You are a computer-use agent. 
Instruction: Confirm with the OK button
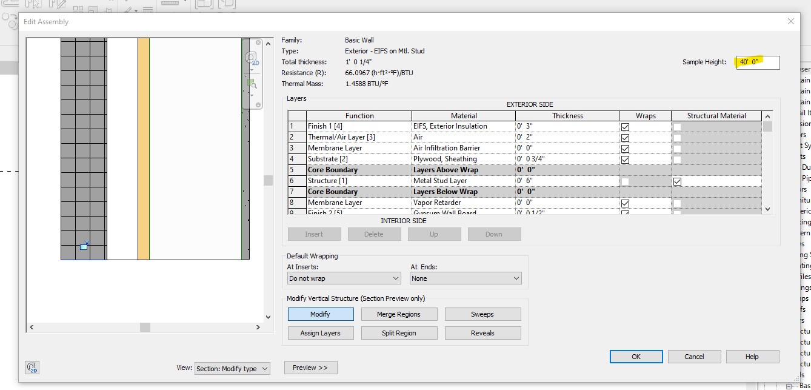pos(636,357)
